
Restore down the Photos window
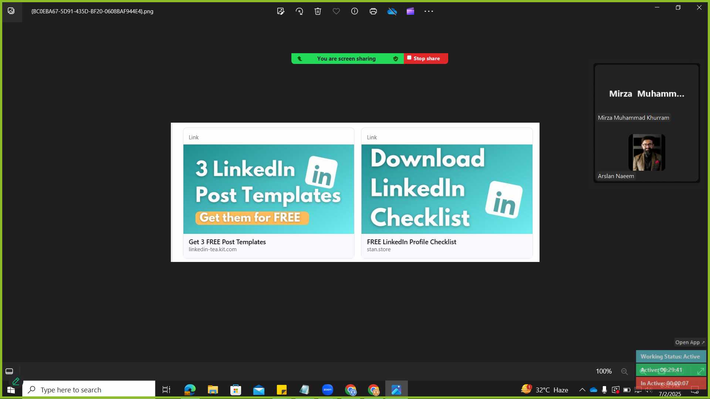click(x=678, y=7)
